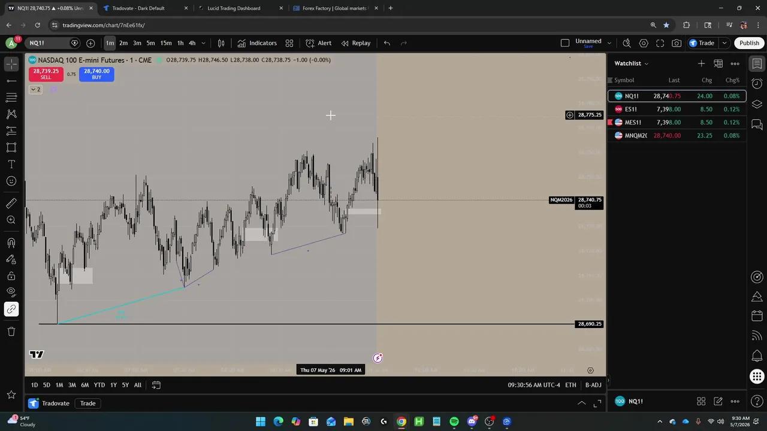The height and width of the screenshot is (431, 767).
Task: Click the Trade button in top toolbar
Action: pos(702,43)
